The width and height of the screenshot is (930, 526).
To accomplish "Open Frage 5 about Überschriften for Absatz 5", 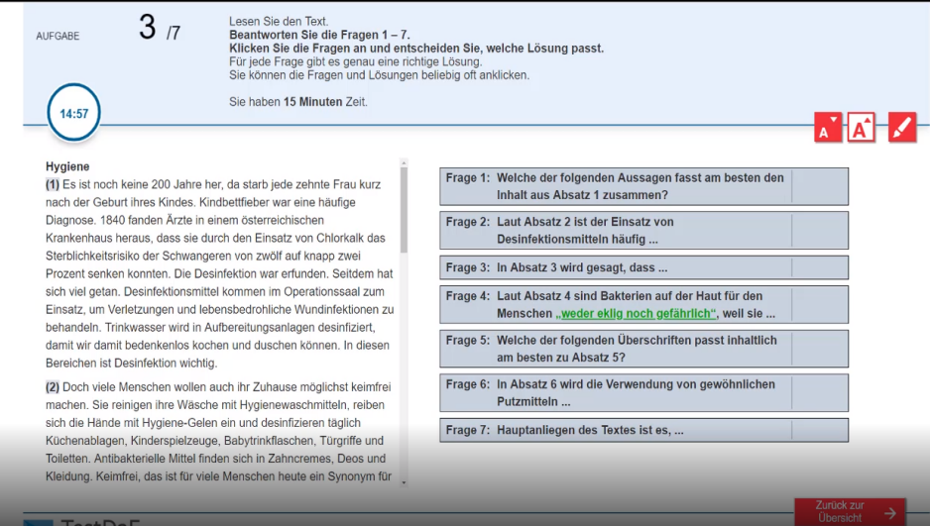I will coord(643,349).
